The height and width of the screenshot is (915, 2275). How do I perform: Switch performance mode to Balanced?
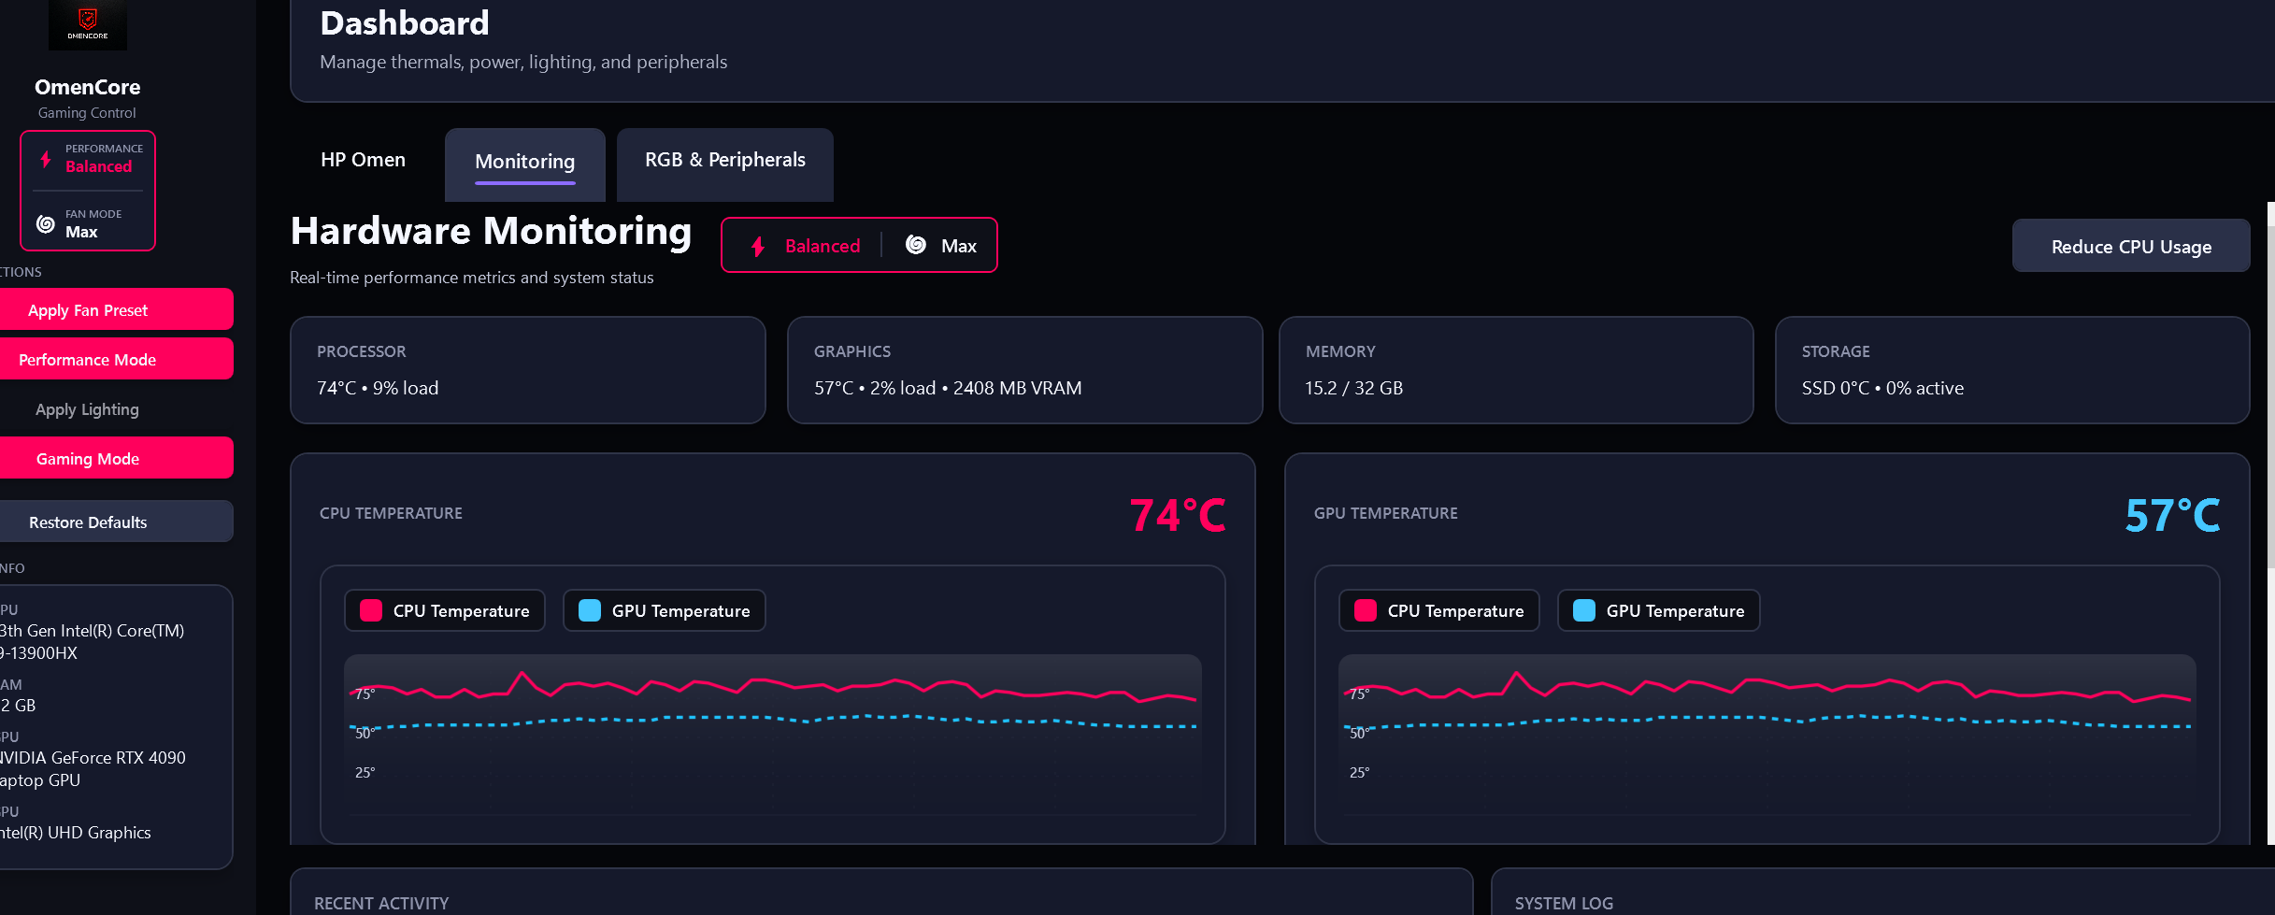tap(822, 245)
